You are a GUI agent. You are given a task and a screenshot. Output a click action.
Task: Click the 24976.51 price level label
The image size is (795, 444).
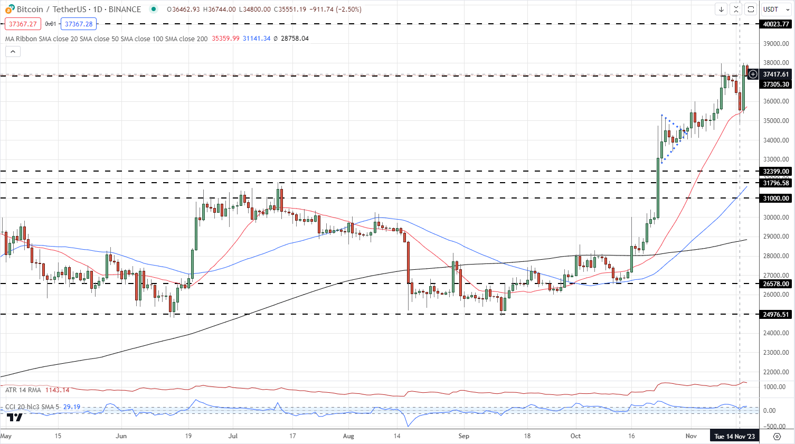tap(776, 314)
